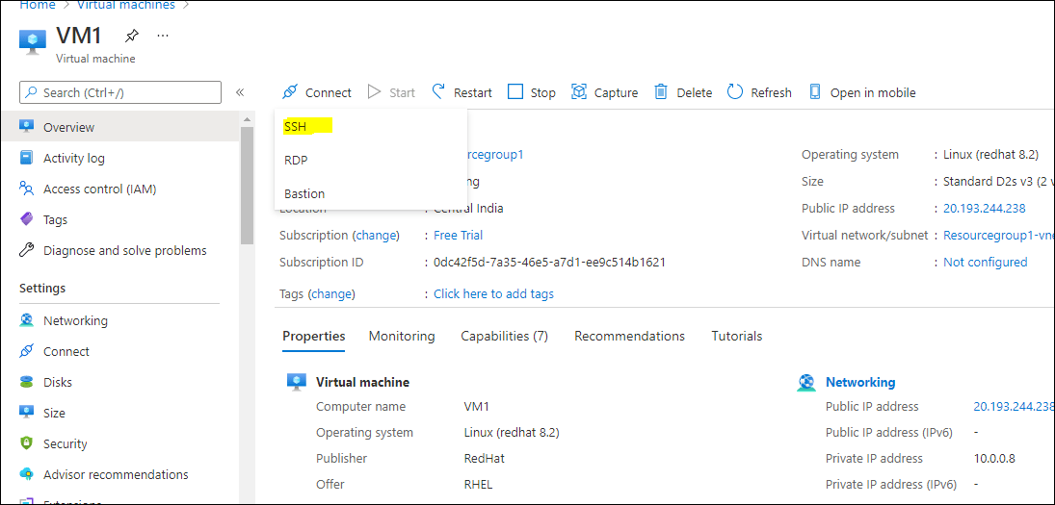Click the Networking globe icon in sidebar
1055x505 pixels.
click(x=26, y=320)
